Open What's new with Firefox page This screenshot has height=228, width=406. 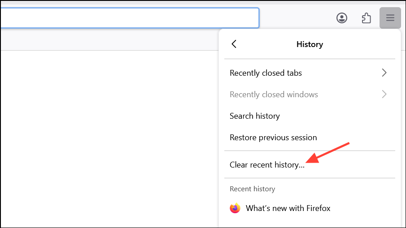288,208
